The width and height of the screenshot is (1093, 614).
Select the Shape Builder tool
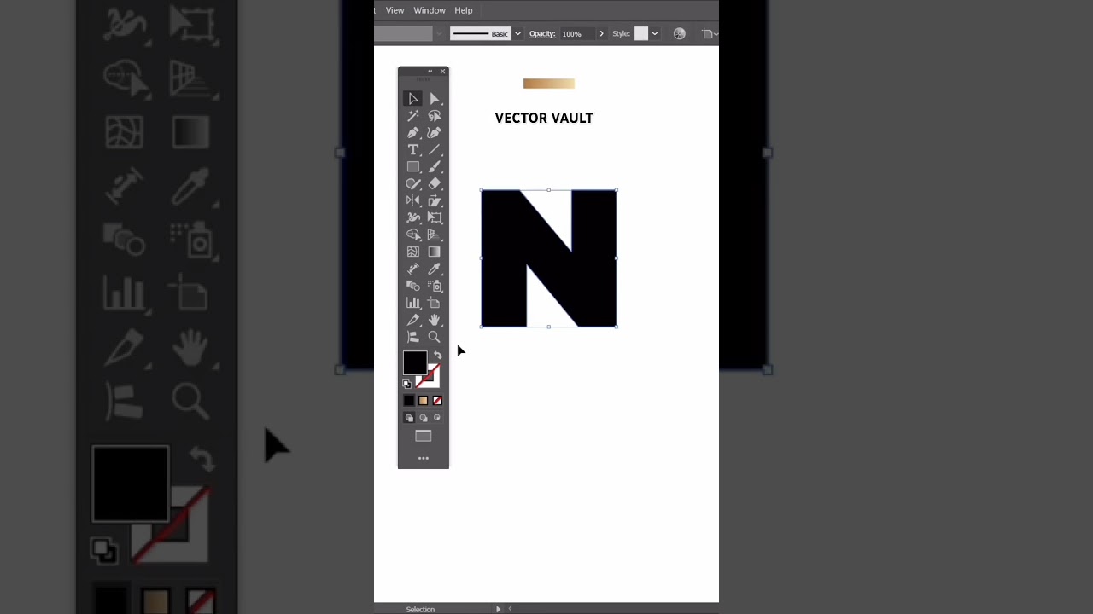[x=413, y=235]
